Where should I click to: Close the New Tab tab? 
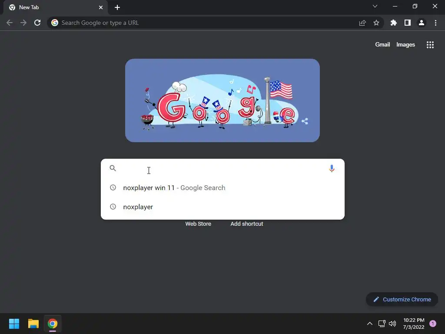101,7
